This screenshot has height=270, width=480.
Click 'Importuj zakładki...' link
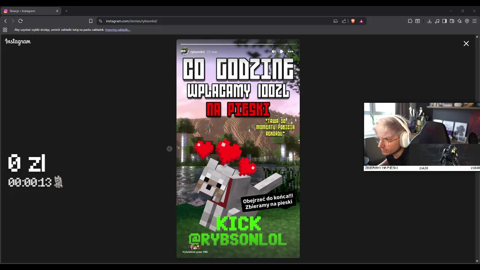click(118, 30)
